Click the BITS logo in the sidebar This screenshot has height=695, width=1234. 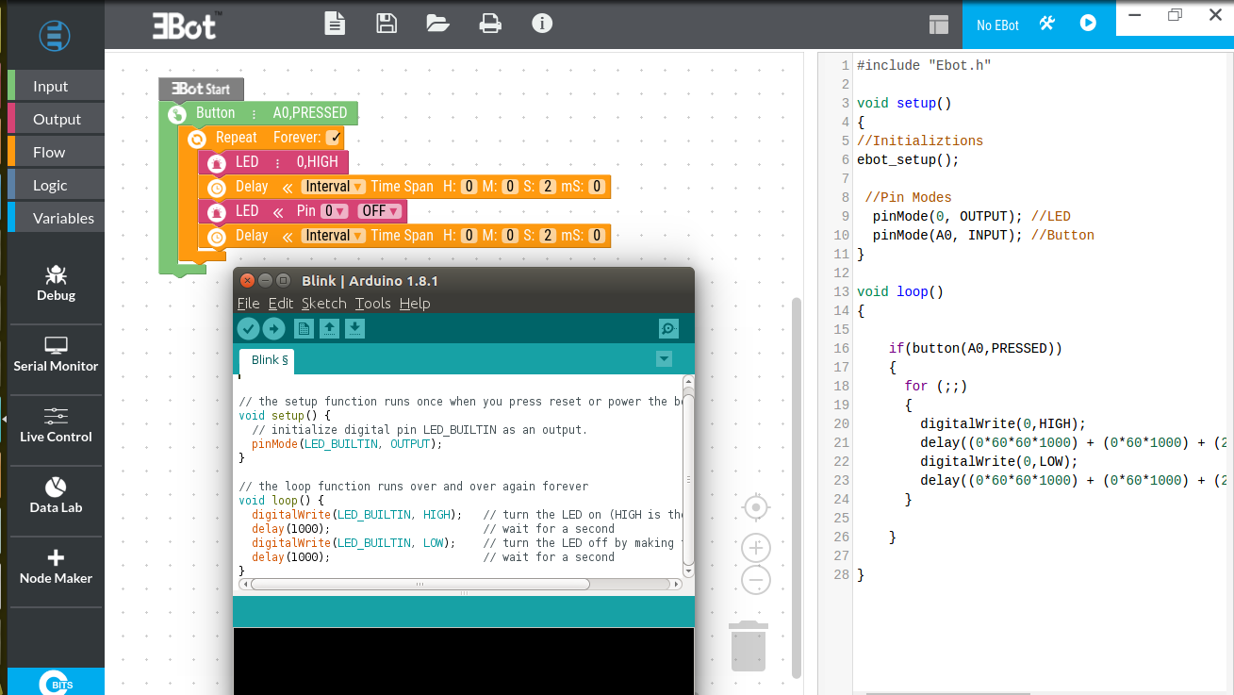[56, 682]
